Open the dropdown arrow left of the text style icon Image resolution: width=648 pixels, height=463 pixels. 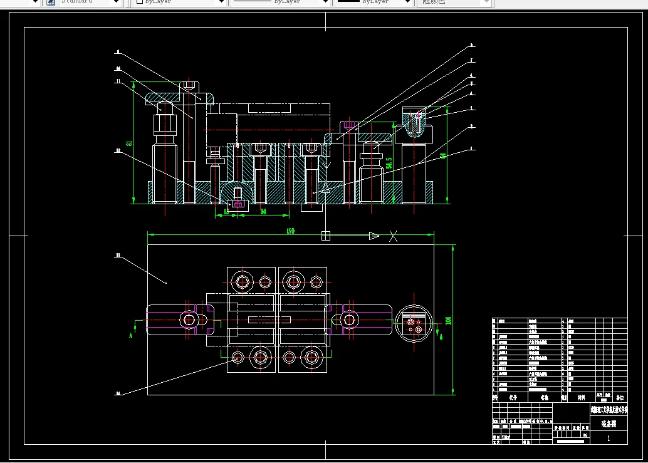(x=35, y=2)
